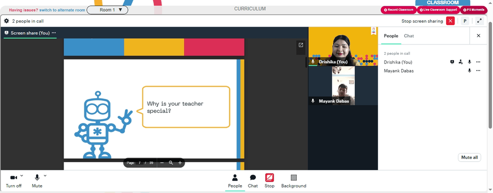Mute microphone with the Mute button
Image resolution: width=493 pixels, height=193 pixels.
point(37,181)
